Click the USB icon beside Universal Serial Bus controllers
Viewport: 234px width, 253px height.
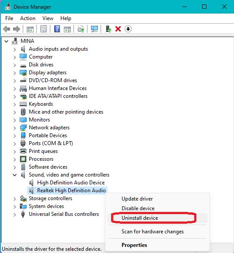23,214
